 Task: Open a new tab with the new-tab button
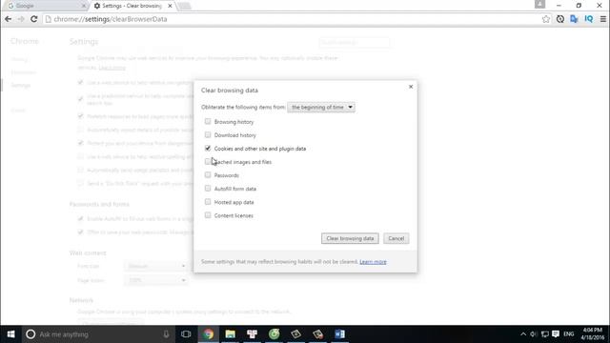[x=185, y=6]
